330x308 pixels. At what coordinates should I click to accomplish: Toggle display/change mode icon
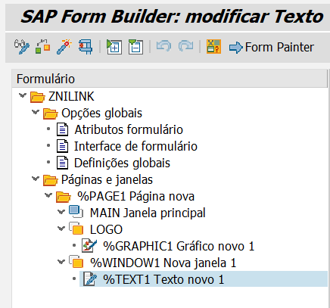pyautogui.click(x=22, y=47)
